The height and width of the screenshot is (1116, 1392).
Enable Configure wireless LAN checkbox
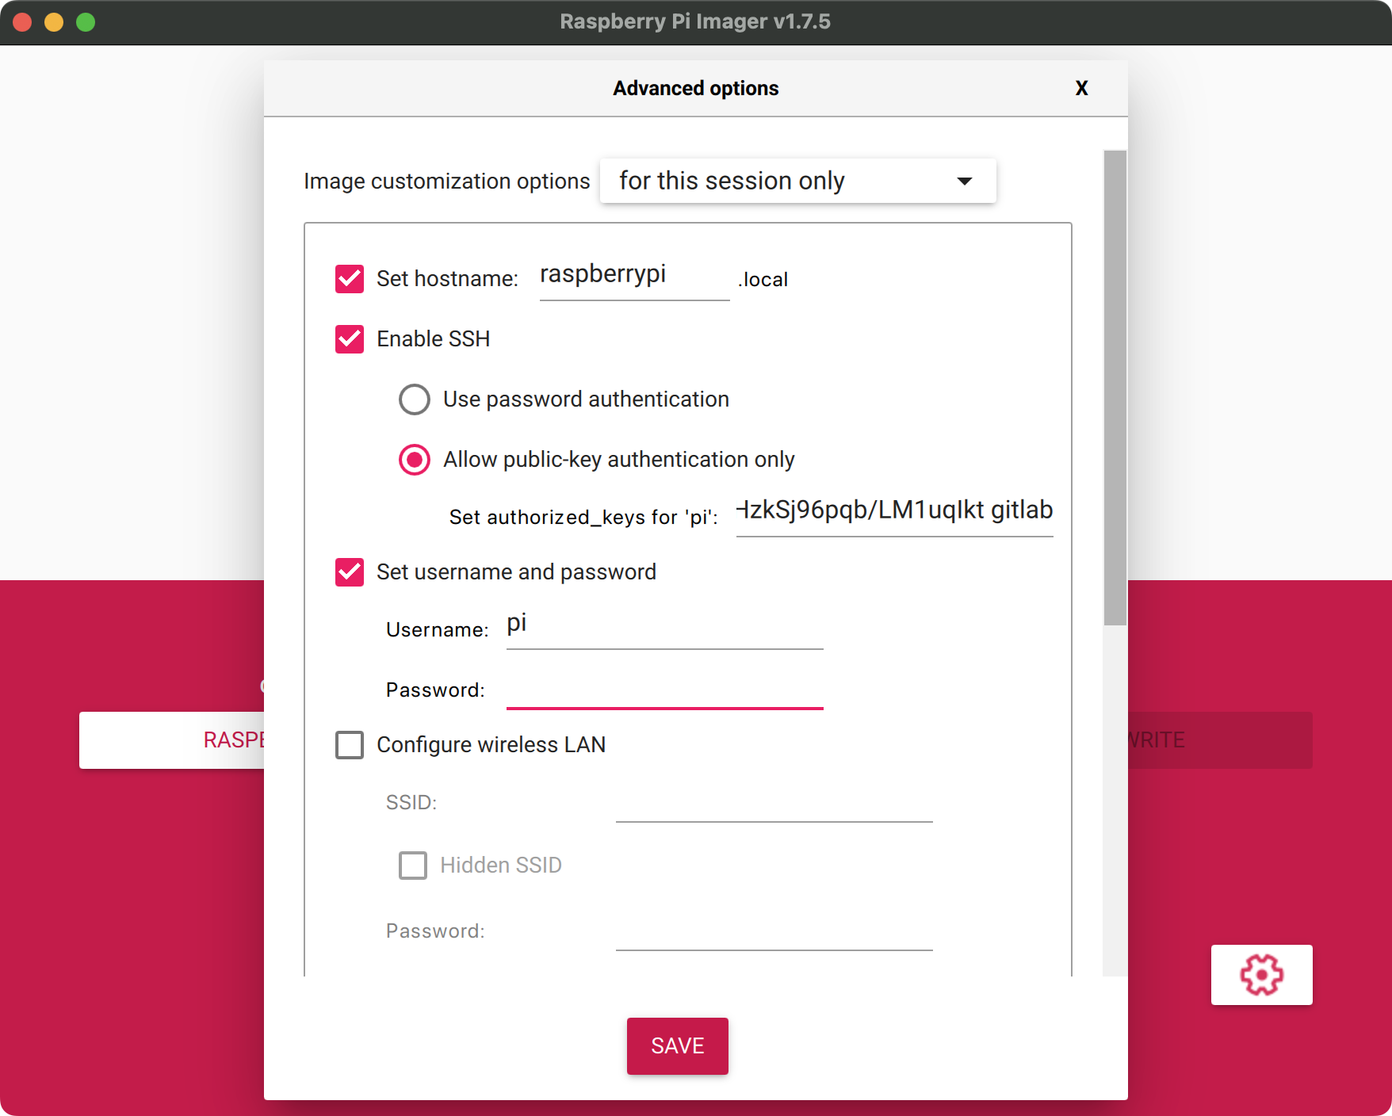click(350, 745)
